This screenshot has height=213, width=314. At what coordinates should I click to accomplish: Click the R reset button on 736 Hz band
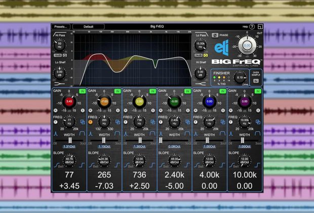pos(126,111)
